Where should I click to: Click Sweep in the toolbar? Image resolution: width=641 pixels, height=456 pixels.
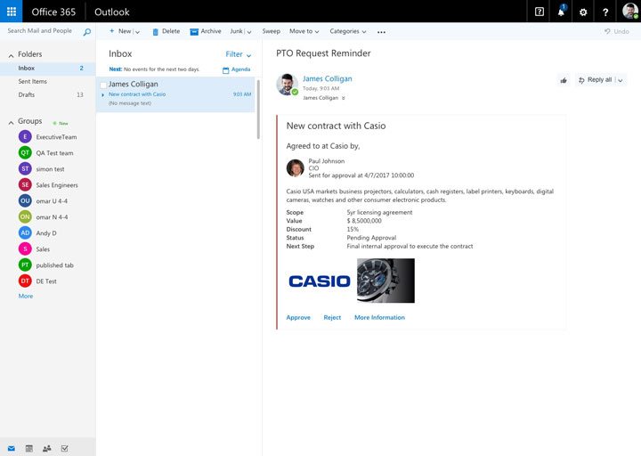click(271, 31)
